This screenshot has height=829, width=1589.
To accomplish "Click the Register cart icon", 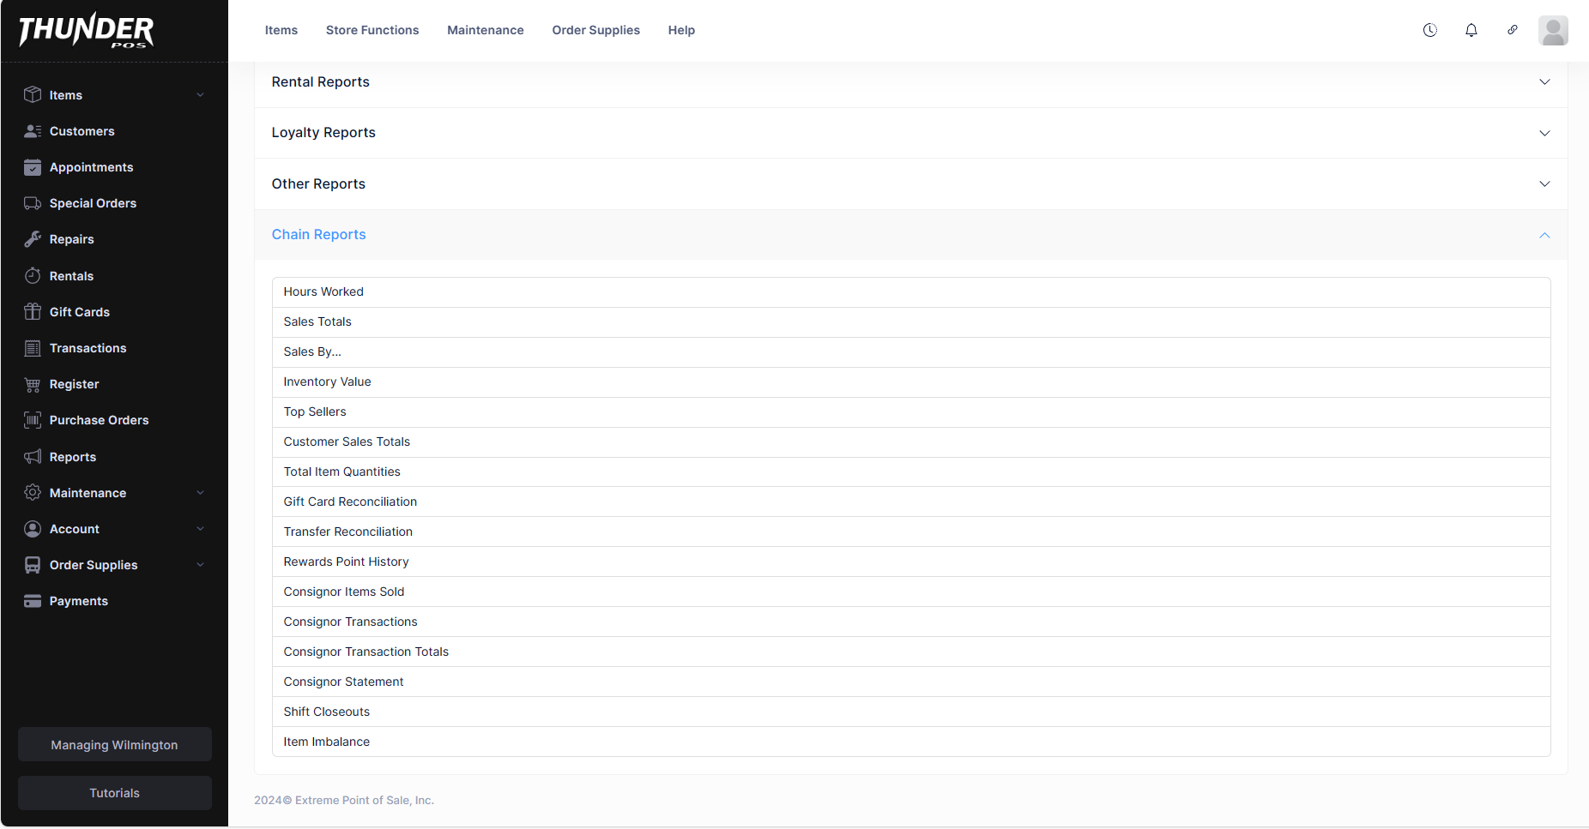I will 33,384.
